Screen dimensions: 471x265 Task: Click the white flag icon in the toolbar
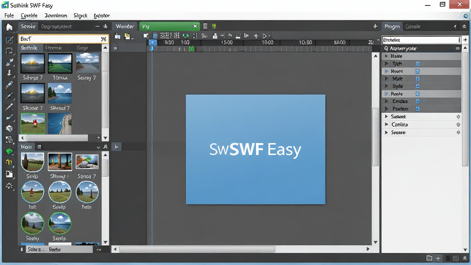[x=146, y=36]
